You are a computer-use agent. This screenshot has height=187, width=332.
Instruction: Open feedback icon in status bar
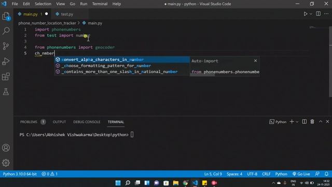pyautogui.click(x=317, y=174)
